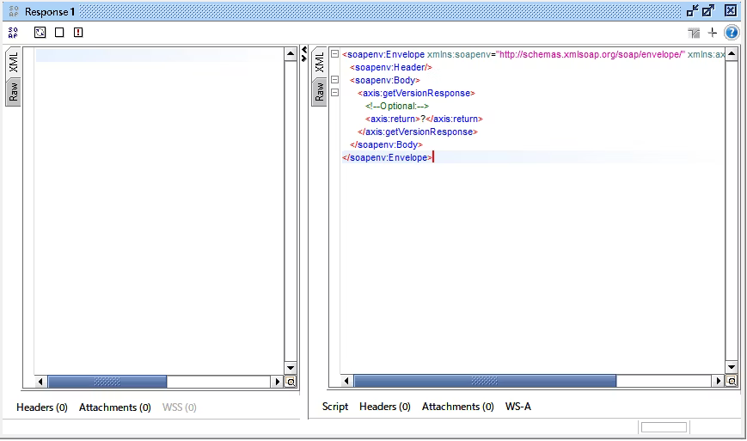This screenshot has height=441, width=747.
Task: Click the plus icon in toolbar
Action: 713,33
